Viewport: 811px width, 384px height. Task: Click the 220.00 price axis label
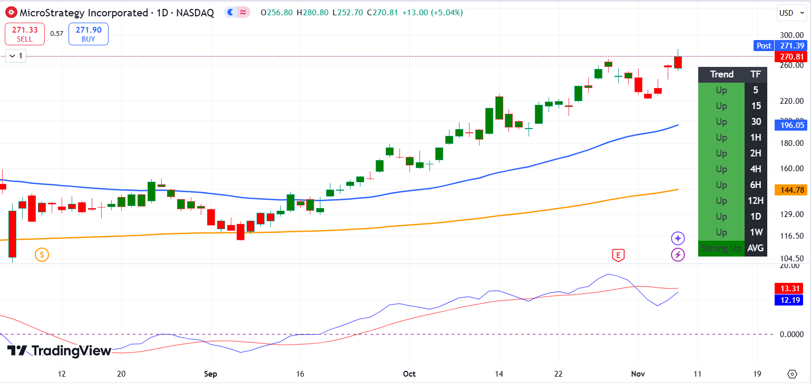click(792, 101)
